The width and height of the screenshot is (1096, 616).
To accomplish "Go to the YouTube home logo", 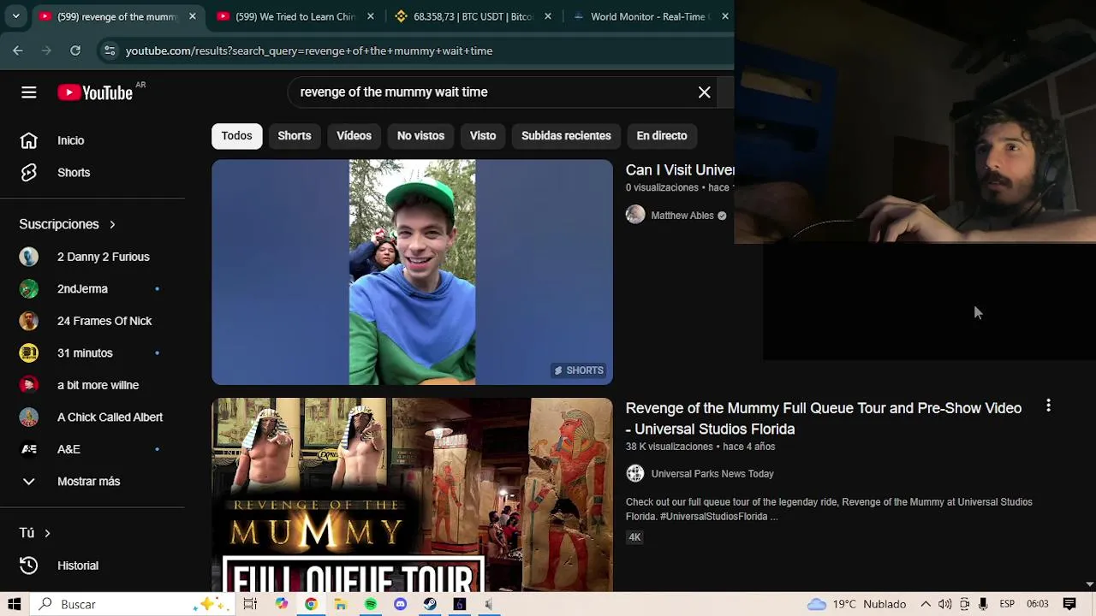I will (95, 92).
